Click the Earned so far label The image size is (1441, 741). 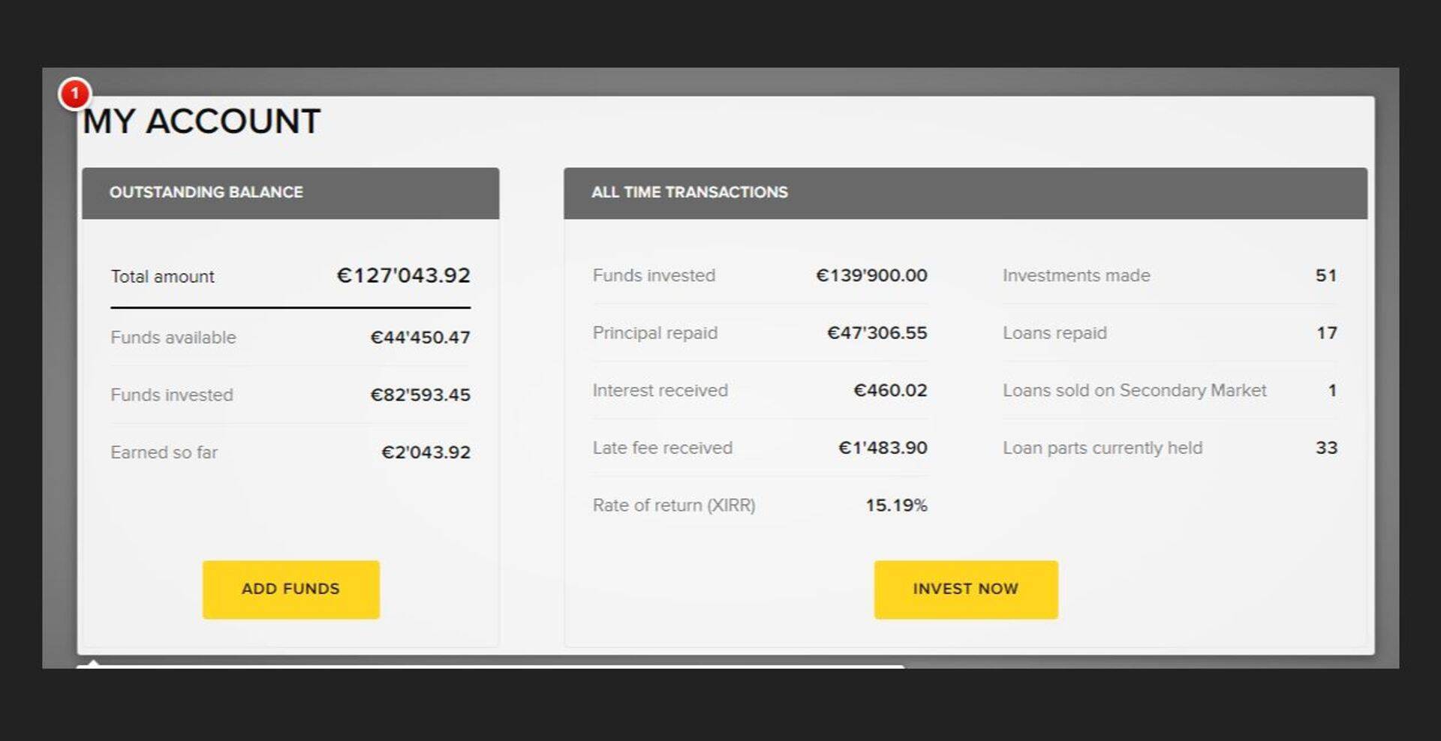[164, 452]
